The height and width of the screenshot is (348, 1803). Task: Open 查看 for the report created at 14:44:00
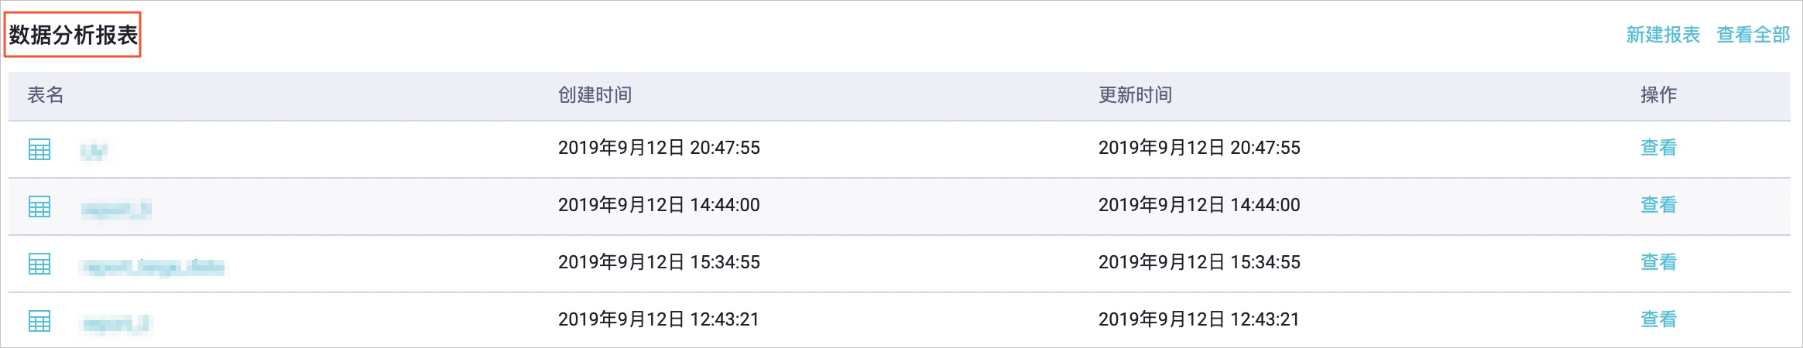click(1658, 205)
